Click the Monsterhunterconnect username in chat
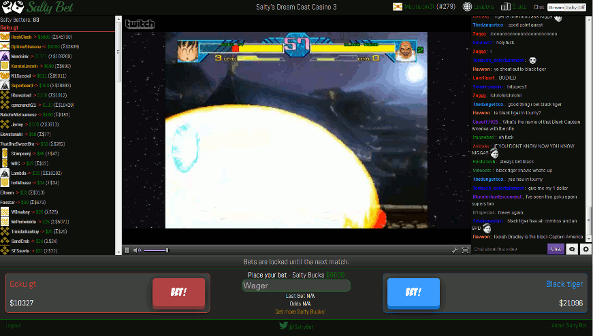This screenshot has height=336, width=593. (x=497, y=197)
